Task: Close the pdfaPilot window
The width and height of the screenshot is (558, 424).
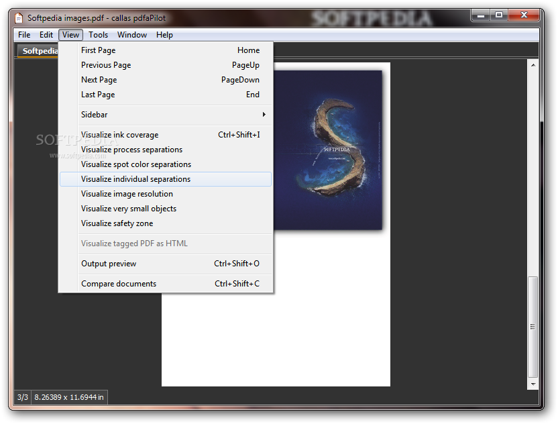Action: (524, 15)
